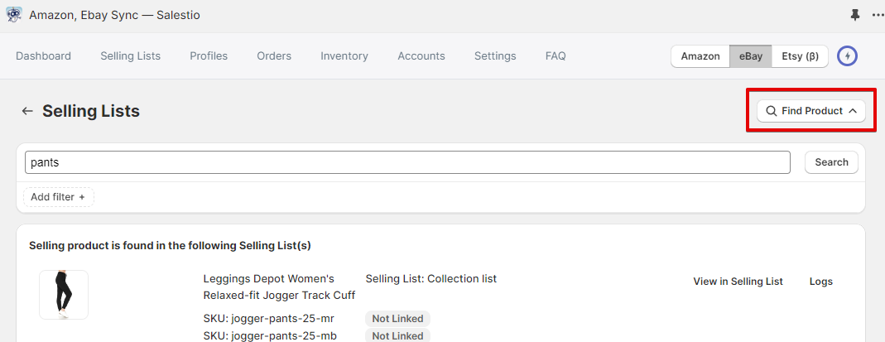Click the 'Selling product is found' heading

[170, 245]
